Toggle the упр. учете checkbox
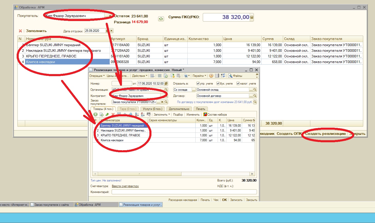This screenshot has height=223, width=375. coord(198,84)
